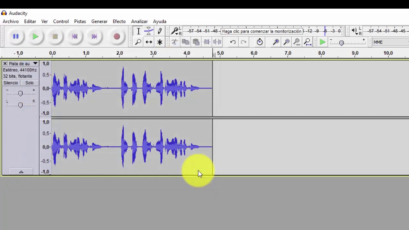
Task: Open the Ayuda menu
Action: [159, 21]
